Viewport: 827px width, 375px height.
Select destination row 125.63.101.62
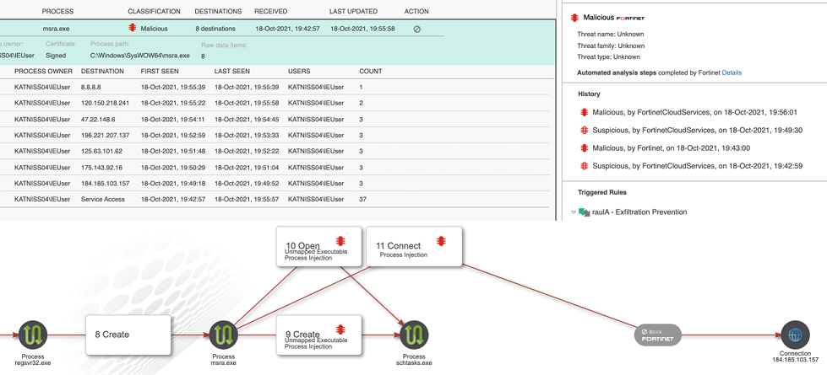point(275,152)
